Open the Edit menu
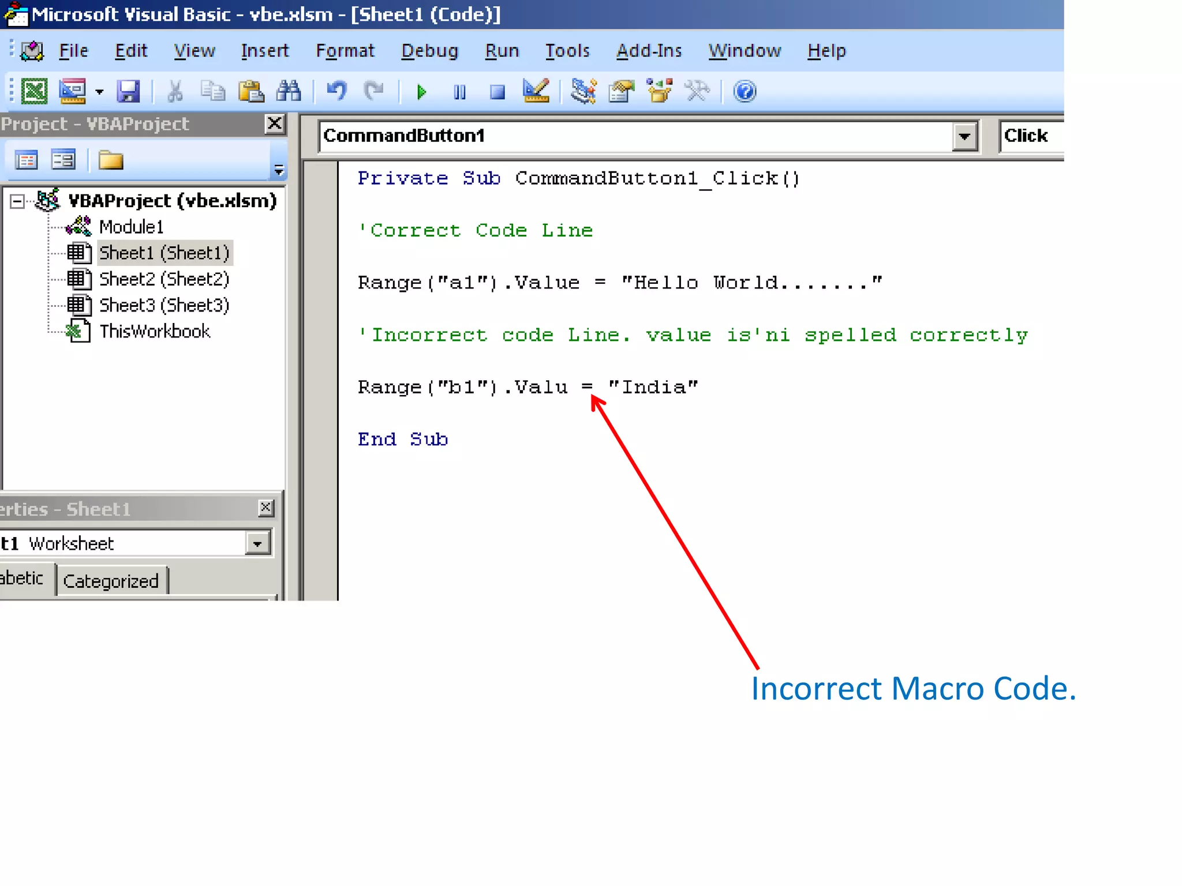The image size is (1182, 886). [131, 51]
